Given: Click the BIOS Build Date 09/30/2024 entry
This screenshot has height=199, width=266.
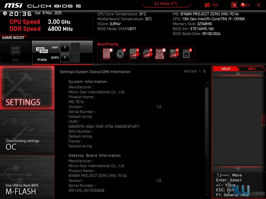Looking at the screenshot, I should [197, 34].
